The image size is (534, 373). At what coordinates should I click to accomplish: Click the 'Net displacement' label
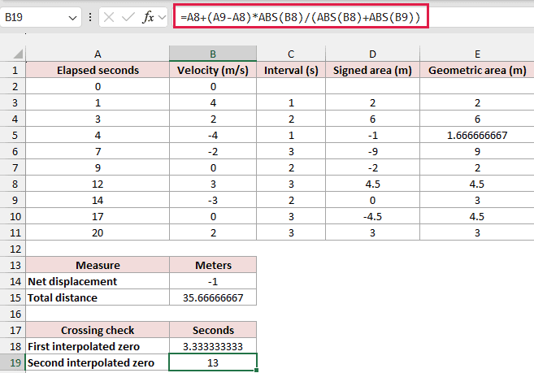[x=72, y=281]
